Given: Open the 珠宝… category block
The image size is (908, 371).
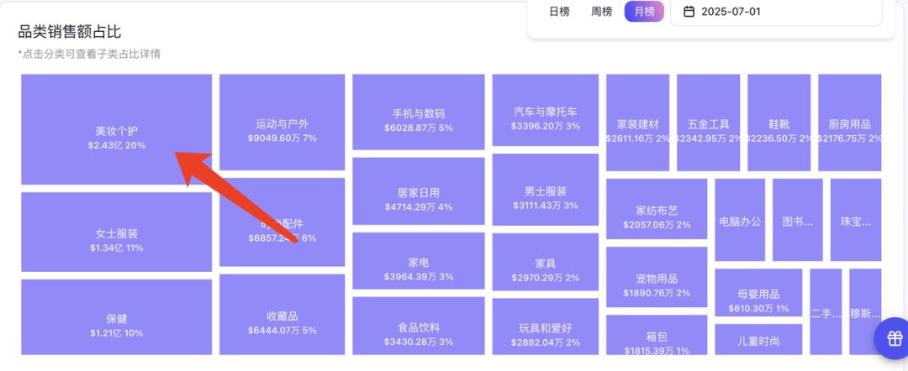Looking at the screenshot, I should [x=855, y=220].
